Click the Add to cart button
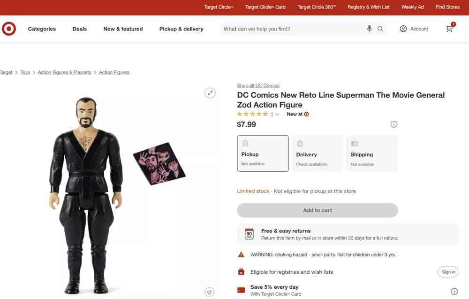This screenshot has height=299, width=469. pos(317,210)
